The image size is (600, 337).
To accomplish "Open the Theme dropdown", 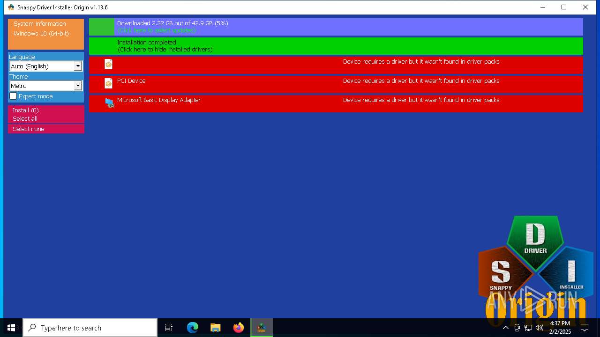I will point(46,86).
